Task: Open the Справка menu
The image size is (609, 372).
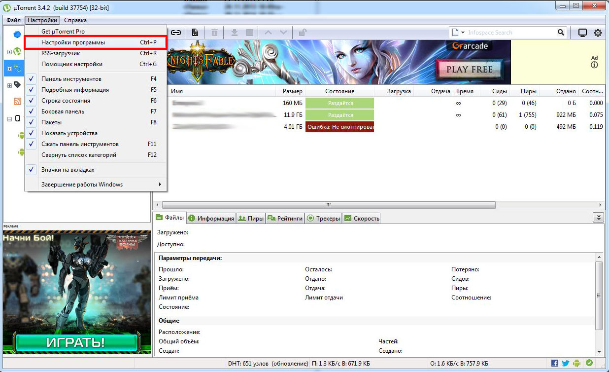Action: coord(75,20)
